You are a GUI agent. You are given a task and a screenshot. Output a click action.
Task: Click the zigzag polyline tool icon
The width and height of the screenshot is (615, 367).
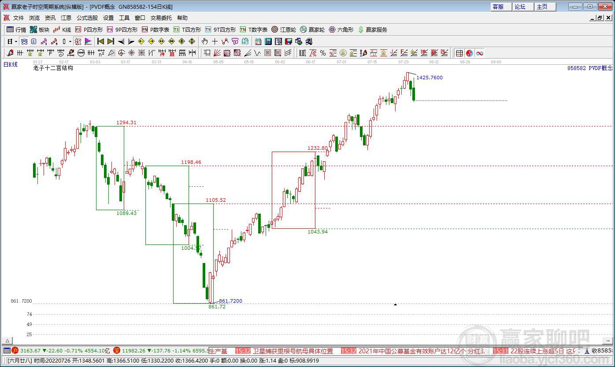click(225, 41)
